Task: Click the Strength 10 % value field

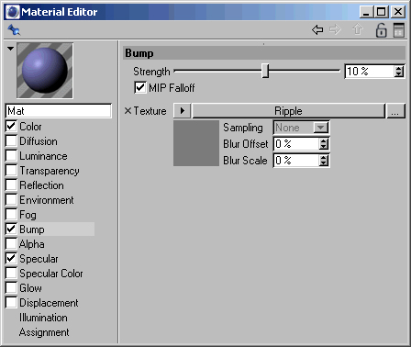Action: click(370, 72)
